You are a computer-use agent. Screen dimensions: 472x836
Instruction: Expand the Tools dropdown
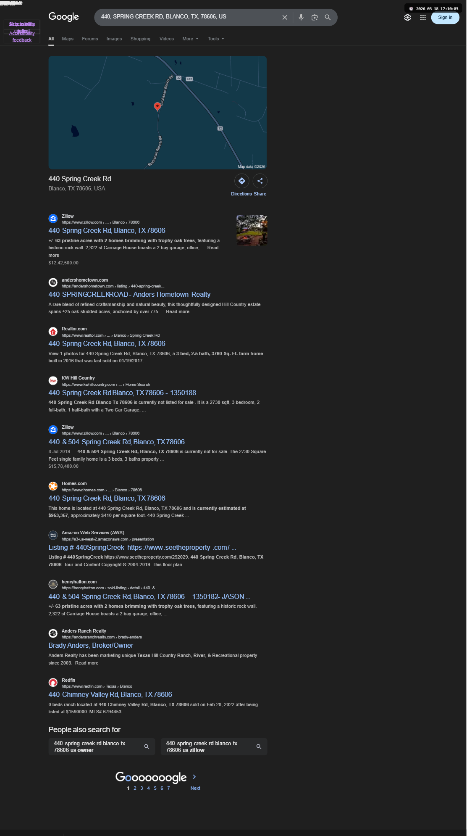(x=216, y=39)
